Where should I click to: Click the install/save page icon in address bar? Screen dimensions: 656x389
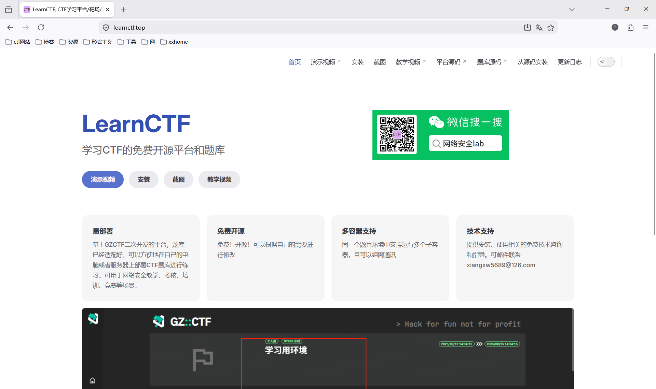(x=528, y=28)
